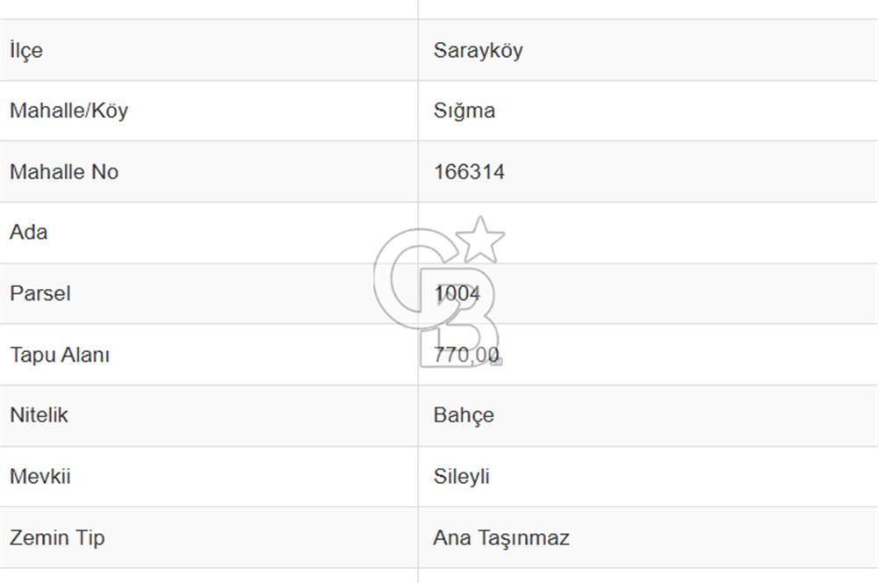Select the 770,00 area value
The image size is (878, 583).
[x=466, y=355]
